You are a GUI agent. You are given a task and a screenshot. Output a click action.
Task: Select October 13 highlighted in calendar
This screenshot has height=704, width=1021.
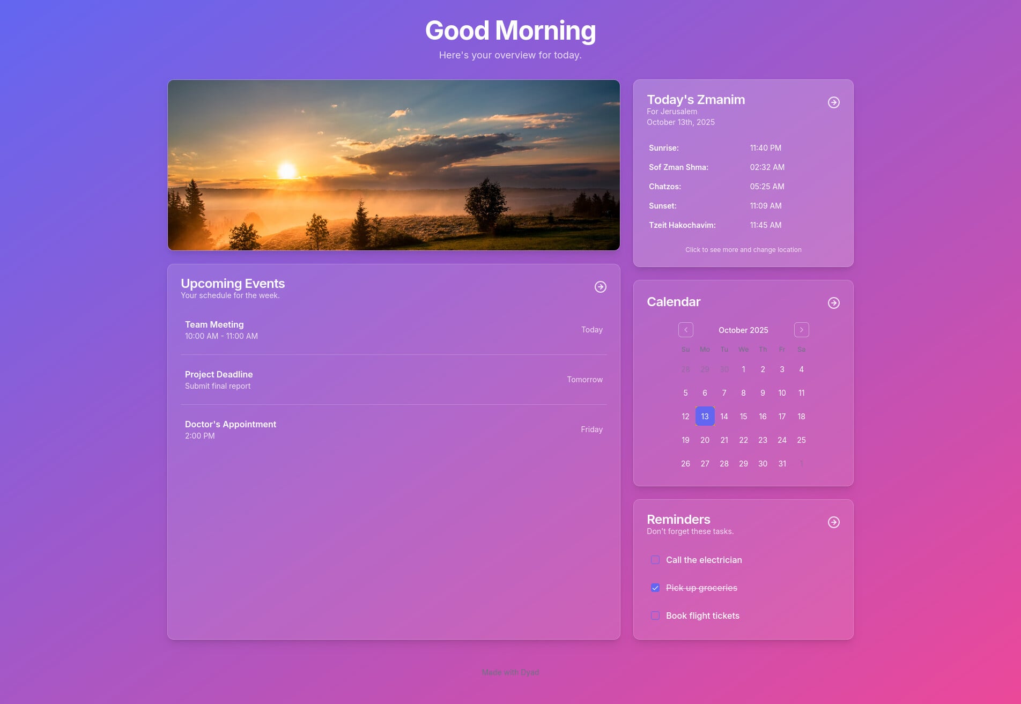click(x=705, y=416)
